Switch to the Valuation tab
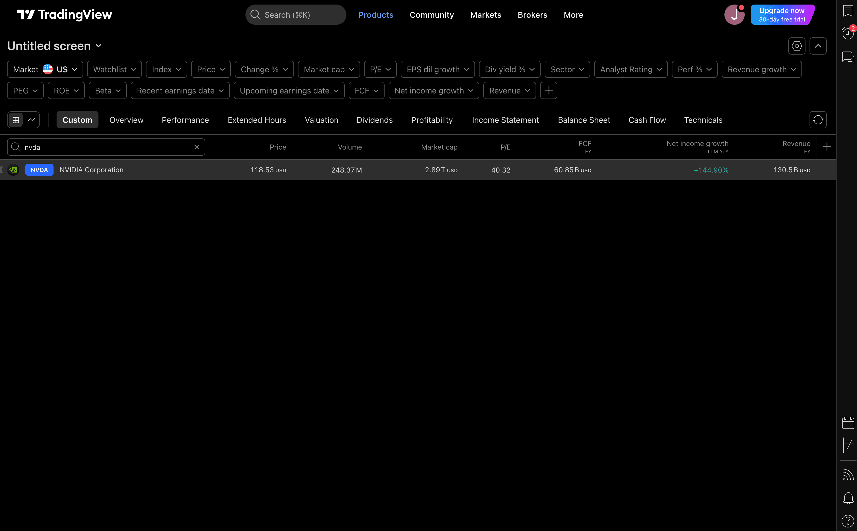The height and width of the screenshot is (531, 857). (321, 120)
